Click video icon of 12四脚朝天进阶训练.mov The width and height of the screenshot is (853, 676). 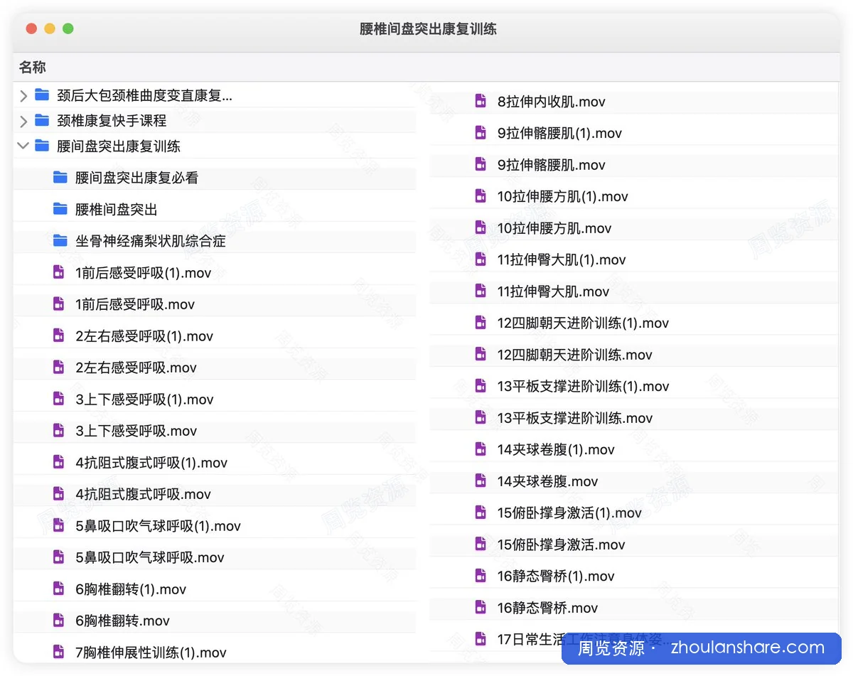tap(481, 354)
